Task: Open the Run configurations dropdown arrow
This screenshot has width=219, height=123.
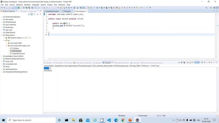Action: pyautogui.click(x=104, y=8)
